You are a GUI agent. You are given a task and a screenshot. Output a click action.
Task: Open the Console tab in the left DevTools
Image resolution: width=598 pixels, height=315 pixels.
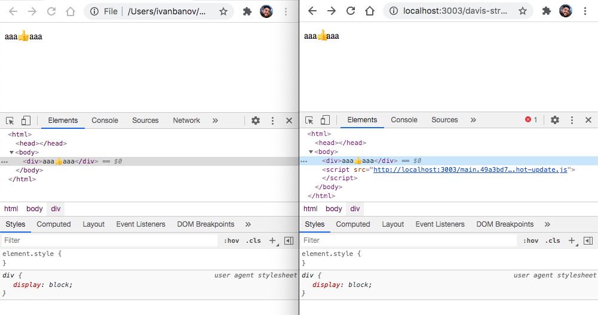tap(105, 121)
